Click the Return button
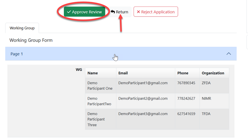 (x=119, y=12)
